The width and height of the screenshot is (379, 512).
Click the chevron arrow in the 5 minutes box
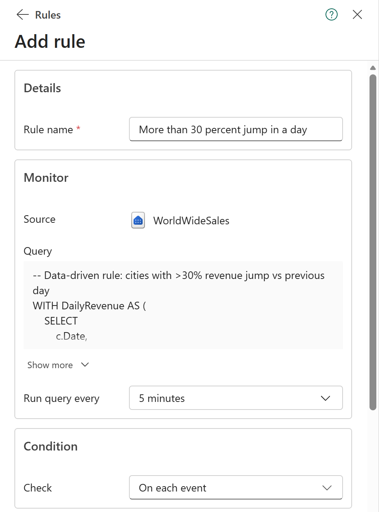tap(326, 398)
